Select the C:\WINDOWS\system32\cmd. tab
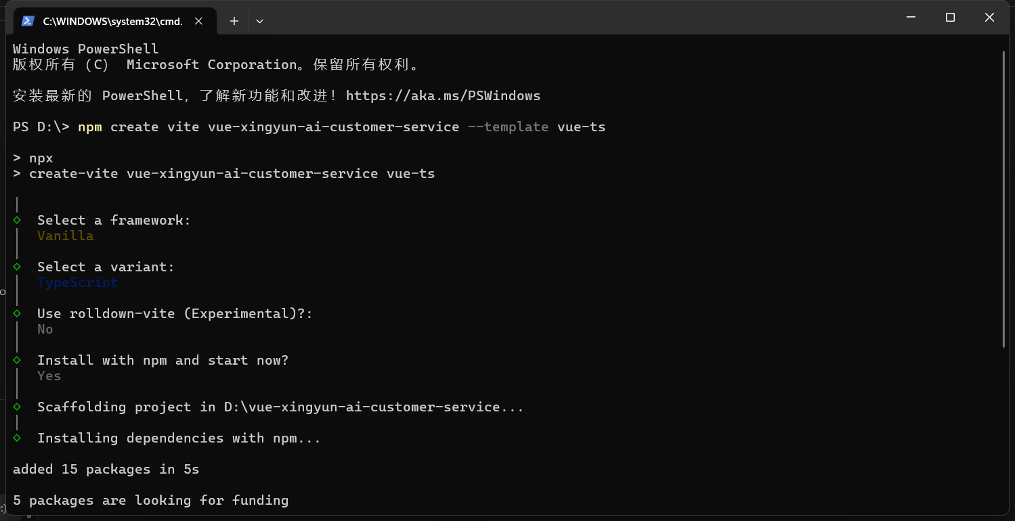This screenshot has height=521, width=1015. click(x=113, y=21)
